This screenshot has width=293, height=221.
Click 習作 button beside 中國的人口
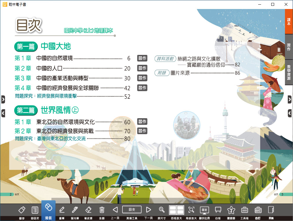[142, 68]
